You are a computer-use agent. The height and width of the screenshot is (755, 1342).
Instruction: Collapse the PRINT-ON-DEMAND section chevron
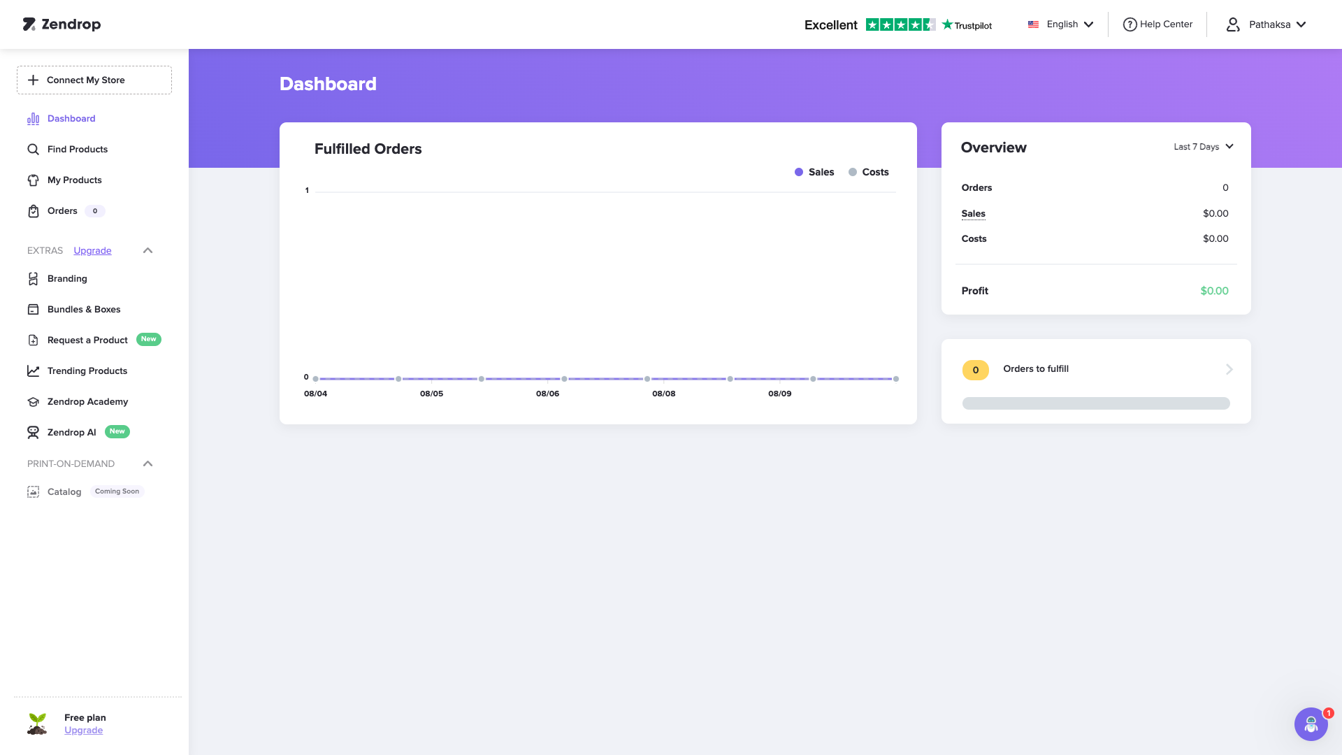147,463
